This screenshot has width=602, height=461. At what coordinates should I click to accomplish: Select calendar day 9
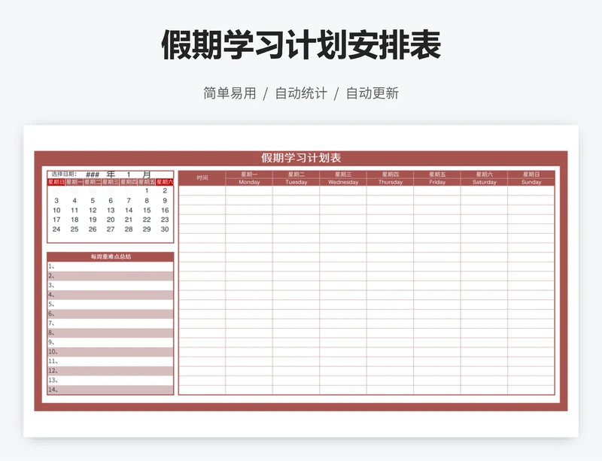165,200
